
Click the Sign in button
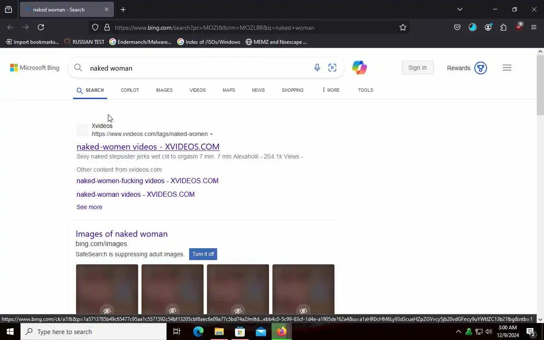[x=417, y=68]
